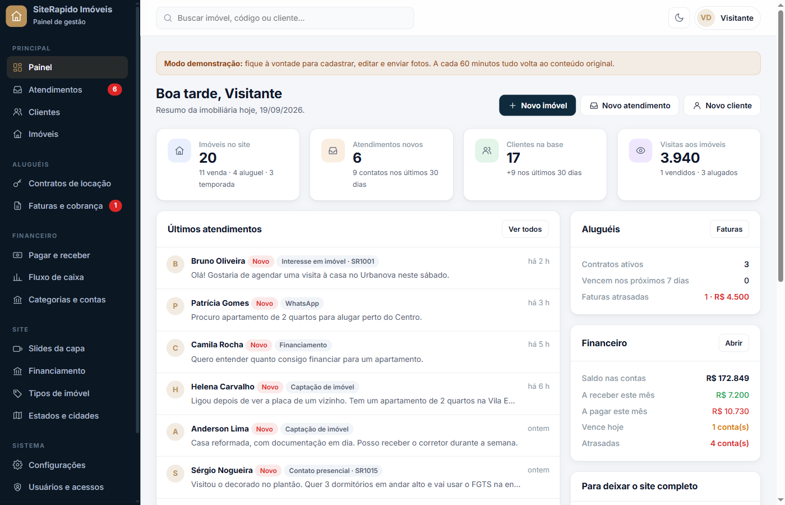Click the VD user avatar
This screenshot has width=785, height=505.
tap(706, 18)
